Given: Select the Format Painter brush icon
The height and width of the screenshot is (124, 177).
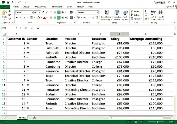Looking at the screenshot, I should pyautogui.click(x=10, y=18).
